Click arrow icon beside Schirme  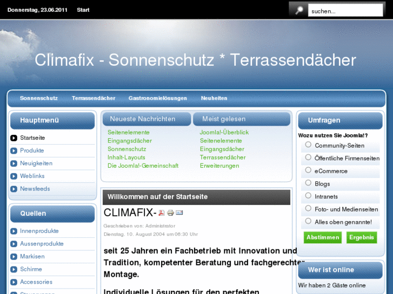tap(14, 269)
